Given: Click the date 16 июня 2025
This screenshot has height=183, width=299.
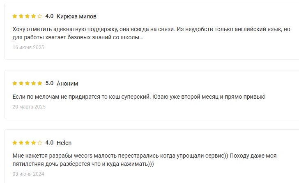Looking at the screenshot, I should point(28,47).
